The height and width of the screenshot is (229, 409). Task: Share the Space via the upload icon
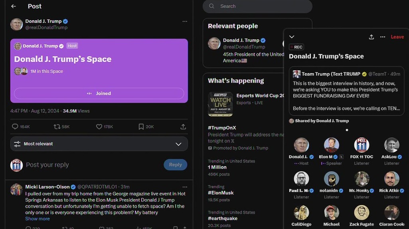[x=371, y=37]
